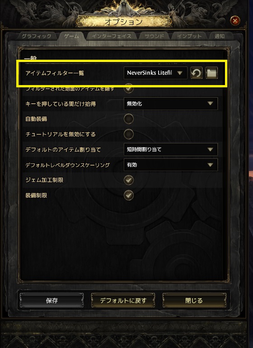The width and height of the screenshot is (253, 348).
Task: Open the 短時間割り当て allocation dropdown
Action: pos(171,149)
